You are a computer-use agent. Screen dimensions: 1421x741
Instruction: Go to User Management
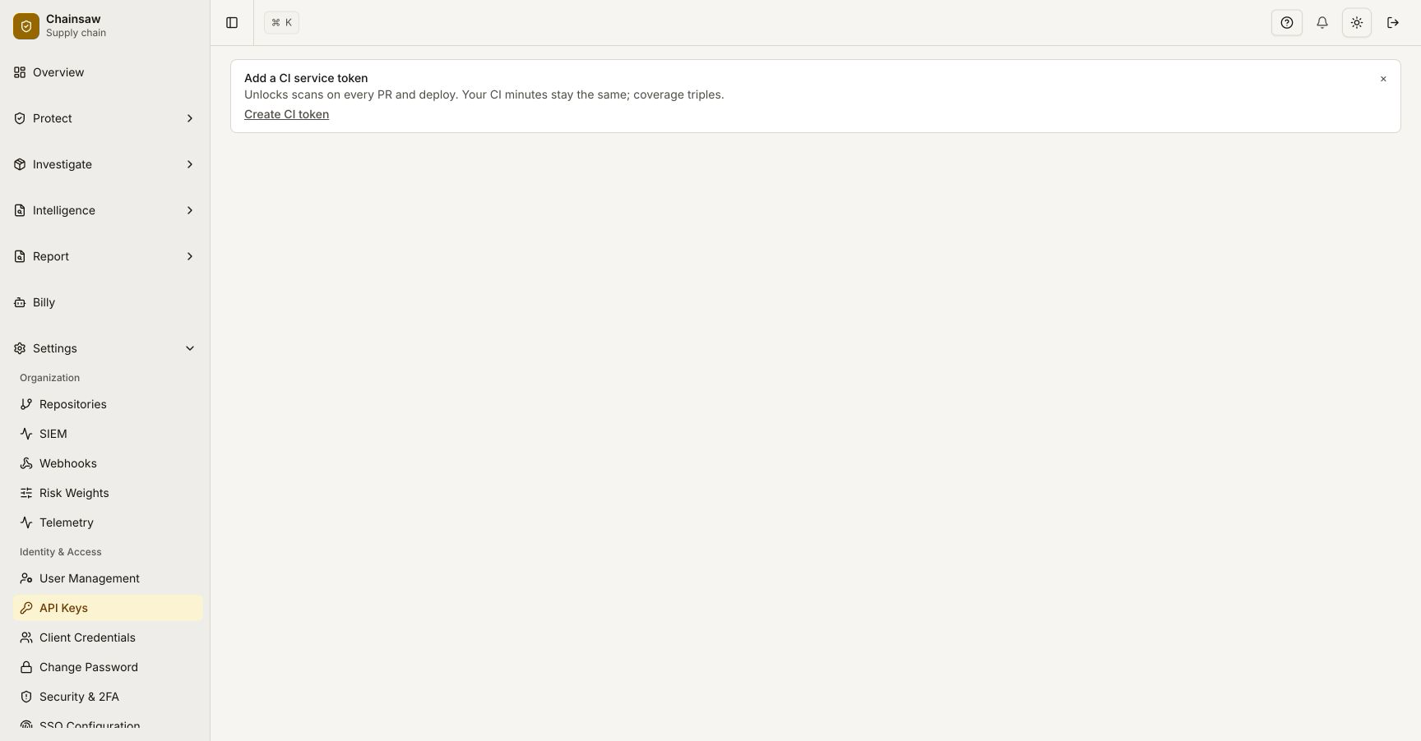coord(108,578)
